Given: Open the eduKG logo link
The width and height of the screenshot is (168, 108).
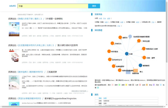Looking at the screenshot, I should (12, 6).
